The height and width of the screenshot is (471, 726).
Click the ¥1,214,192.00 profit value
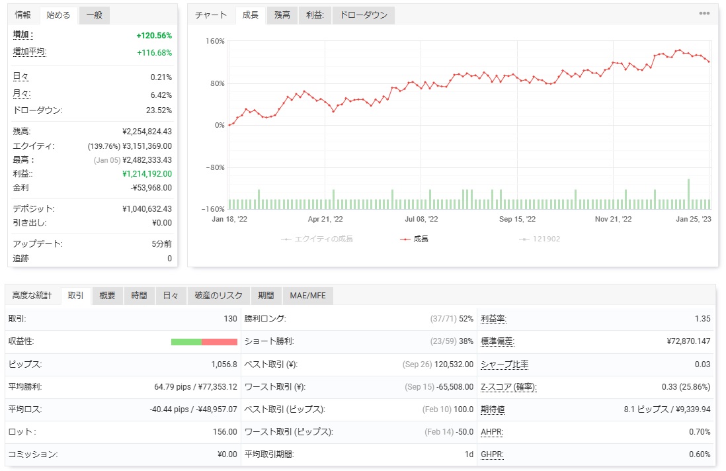point(147,174)
